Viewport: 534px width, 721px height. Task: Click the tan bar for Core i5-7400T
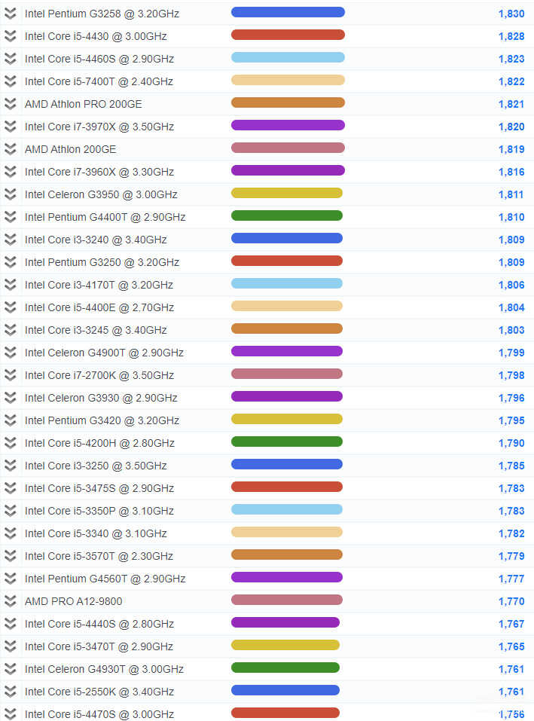coord(288,80)
